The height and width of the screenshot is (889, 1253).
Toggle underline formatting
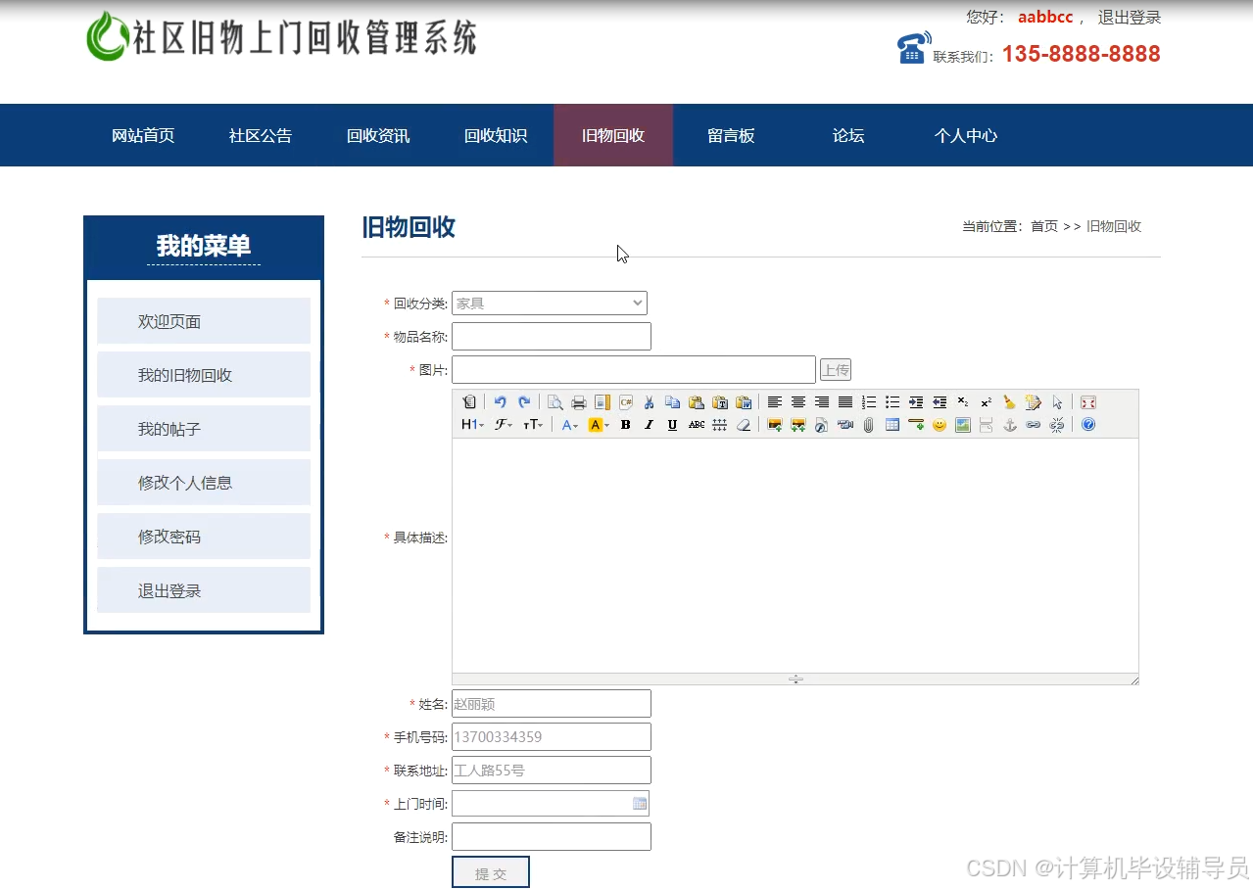pyautogui.click(x=672, y=425)
